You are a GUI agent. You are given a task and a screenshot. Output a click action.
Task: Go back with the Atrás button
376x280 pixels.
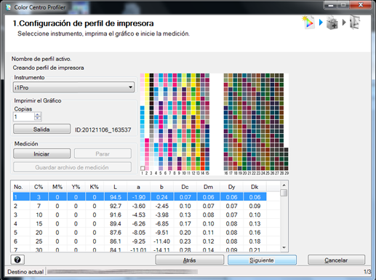click(189, 260)
